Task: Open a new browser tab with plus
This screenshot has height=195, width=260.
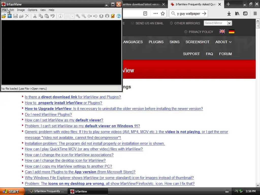Action: [x=228, y=4]
